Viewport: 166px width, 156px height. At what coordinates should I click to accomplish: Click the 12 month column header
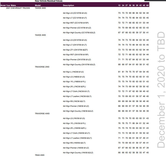[x=119, y=5]
